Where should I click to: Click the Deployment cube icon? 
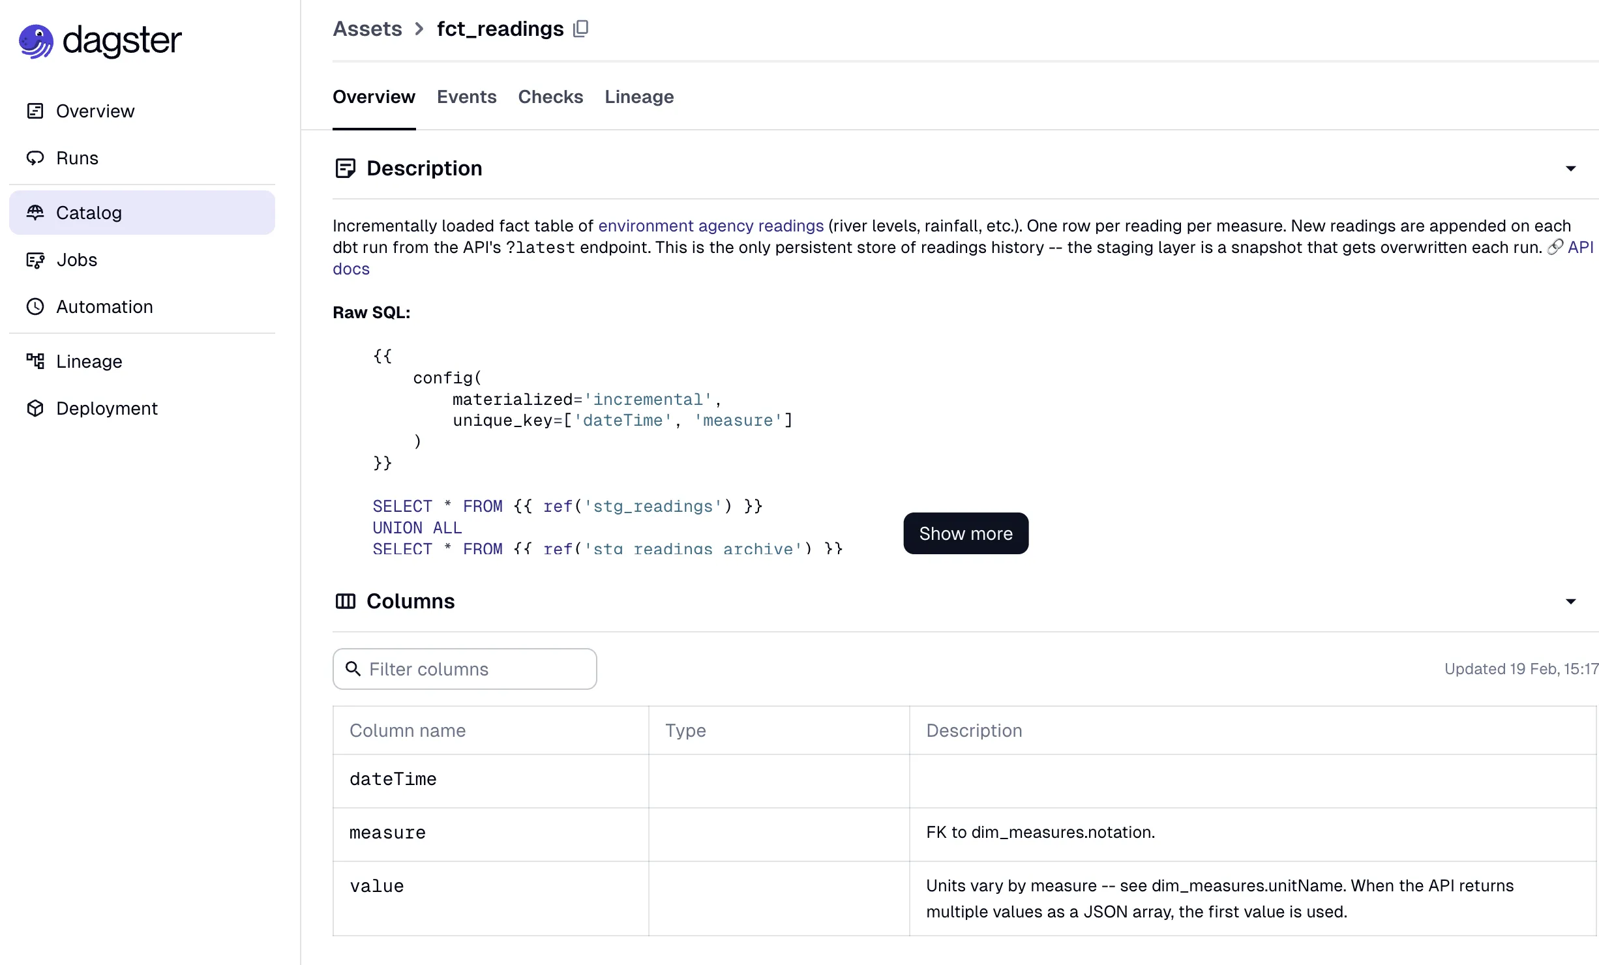point(35,408)
